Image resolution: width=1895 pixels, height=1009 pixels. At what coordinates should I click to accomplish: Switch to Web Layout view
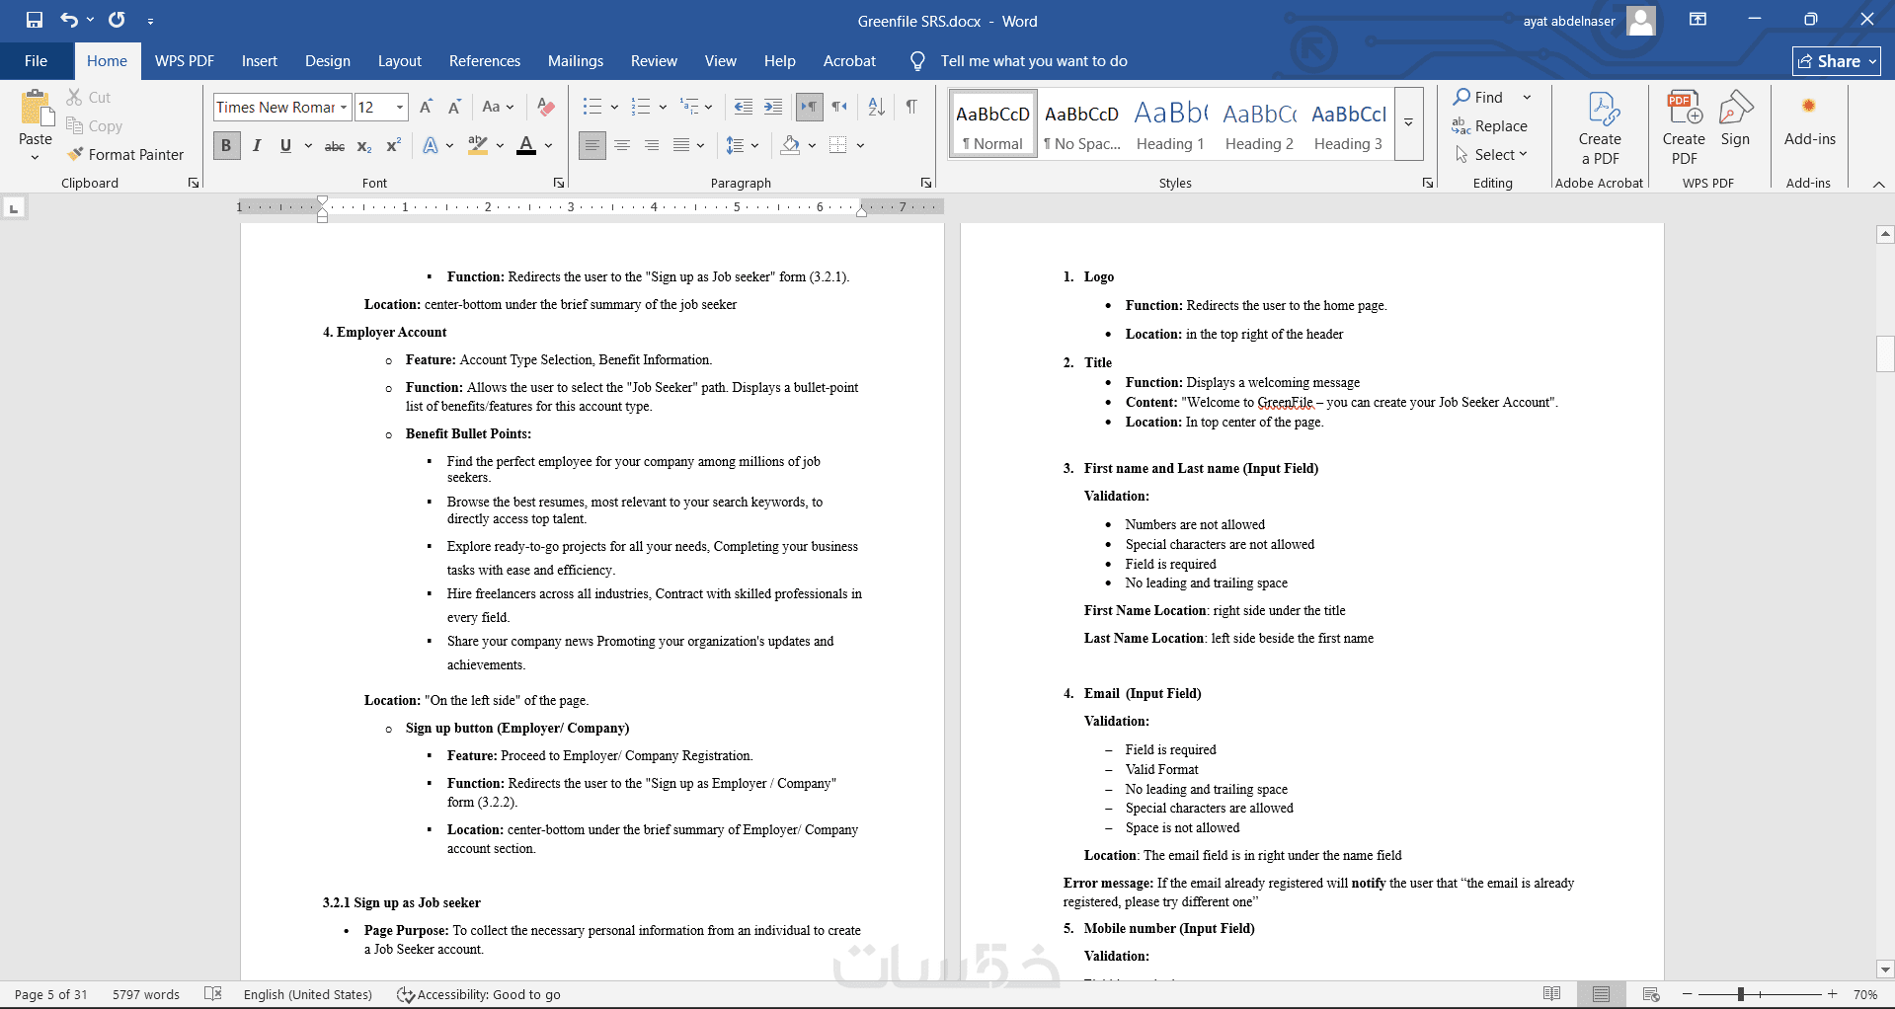tap(1651, 994)
